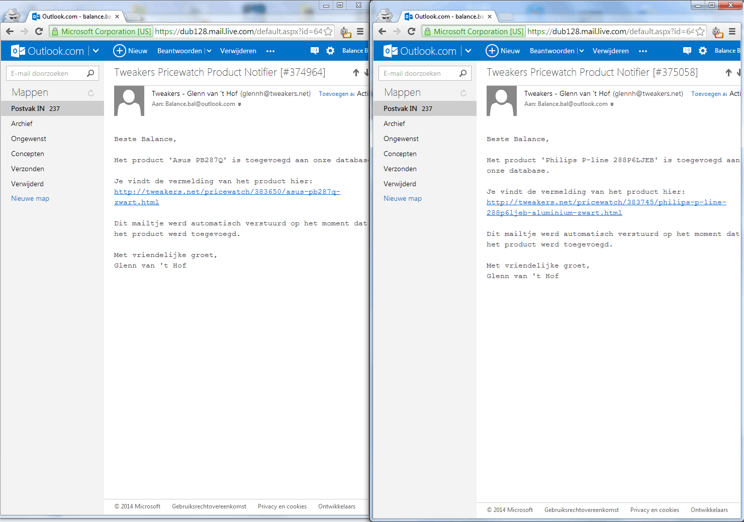Open the more actions ellipsis in right window

(643, 51)
